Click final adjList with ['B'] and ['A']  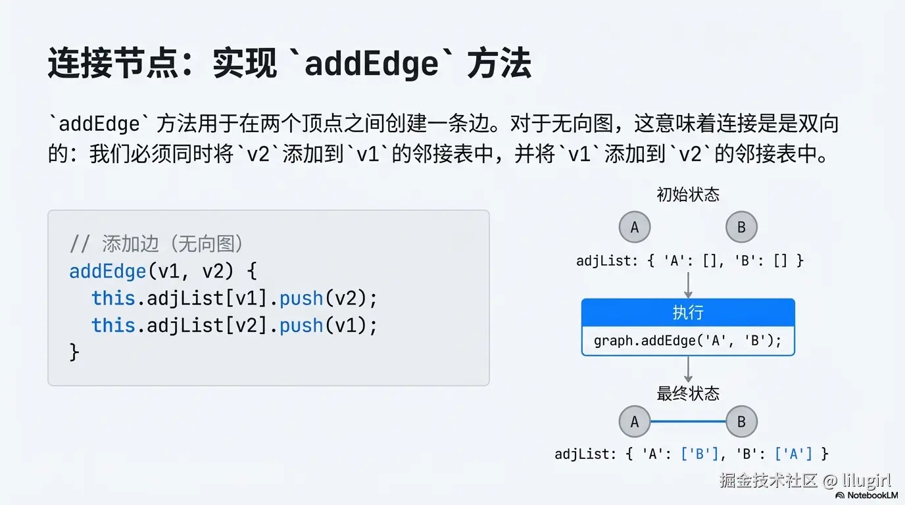[x=691, y=453]
